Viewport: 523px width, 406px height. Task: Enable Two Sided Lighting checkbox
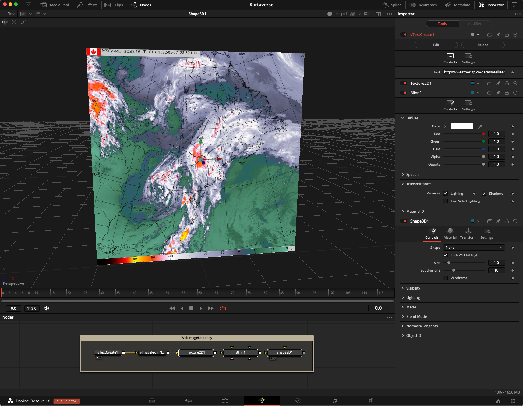446,201
